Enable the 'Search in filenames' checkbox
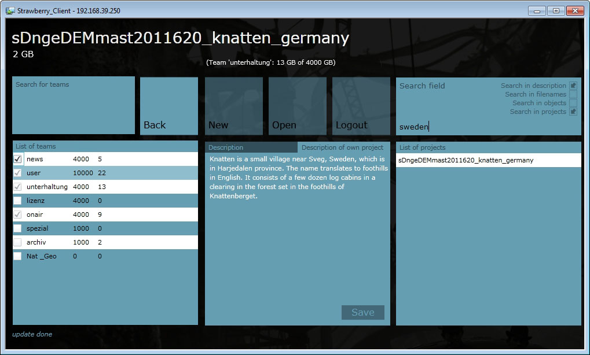This screenshot has height=355, width=590. click(573, 94)
